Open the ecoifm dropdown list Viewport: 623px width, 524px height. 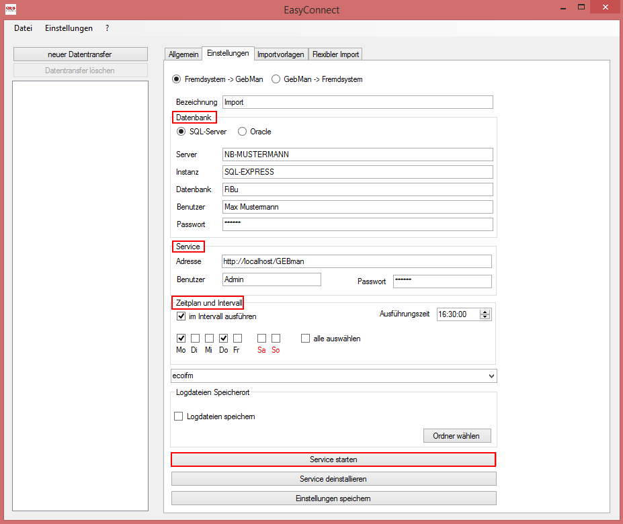tap(490, 376)
